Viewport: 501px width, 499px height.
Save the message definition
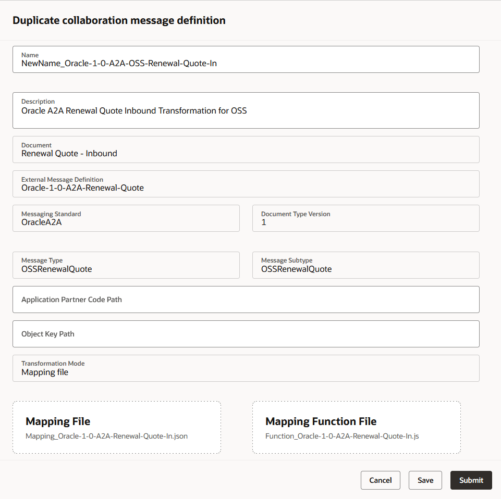pyautogui.click(x=425, y=480)
